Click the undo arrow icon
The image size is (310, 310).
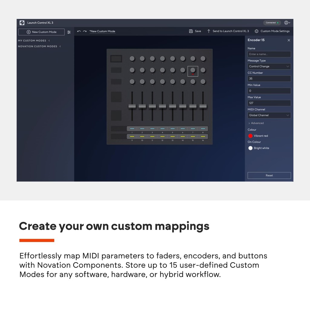(79, 31)
